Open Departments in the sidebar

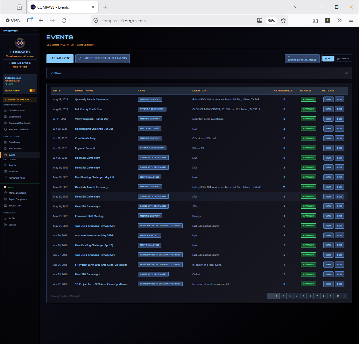(x=15, y=117)
